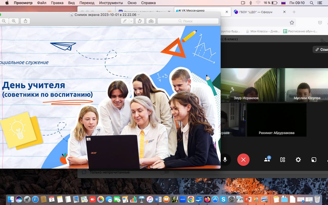
Task: Open Мои Классы bookmark link
Action: tap(263, 31)
